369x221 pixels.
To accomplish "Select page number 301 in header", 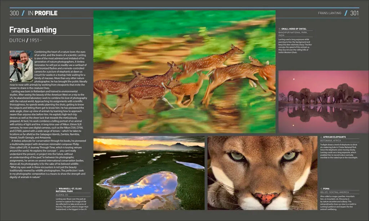I will point(354,13).
